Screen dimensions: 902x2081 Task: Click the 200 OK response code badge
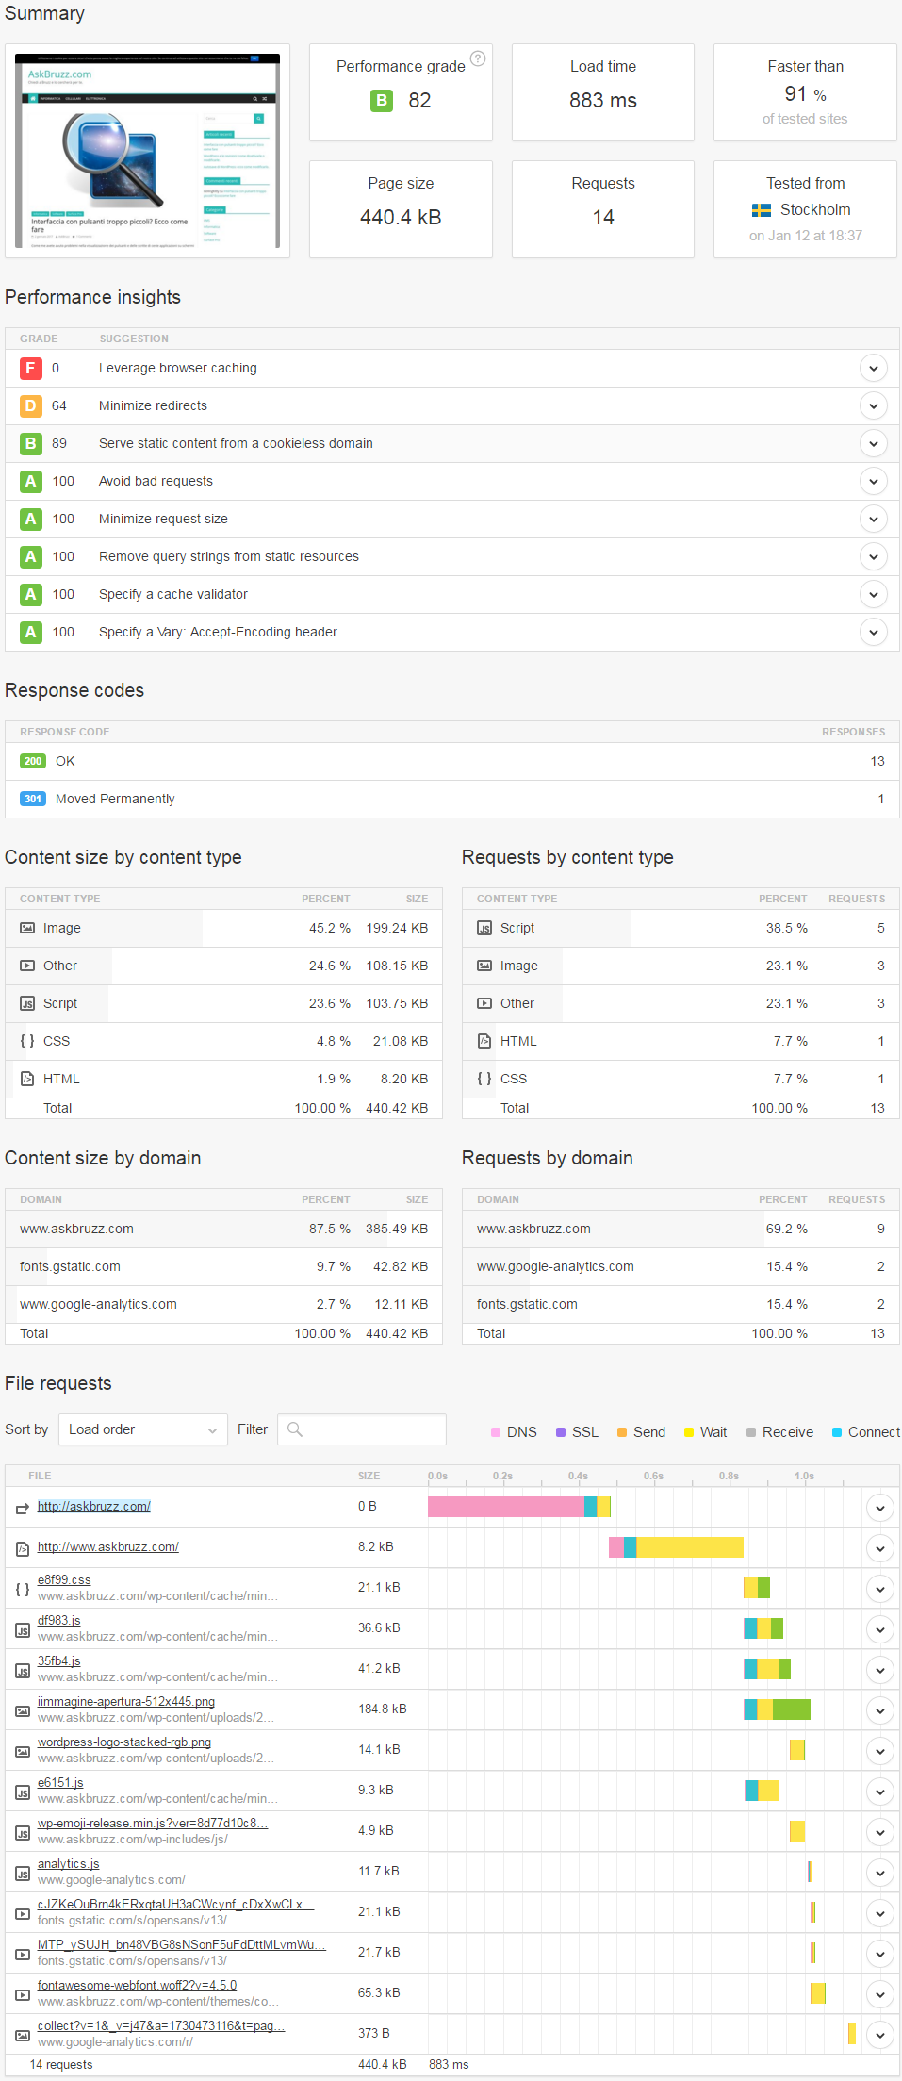(33, 761)
